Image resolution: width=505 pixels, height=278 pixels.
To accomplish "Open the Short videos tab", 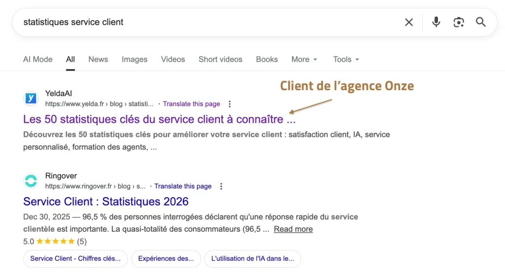I will 220,60.
